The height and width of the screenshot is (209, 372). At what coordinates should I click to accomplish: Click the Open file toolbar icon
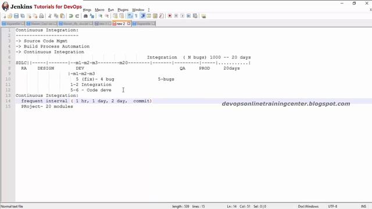click(10, 16)
